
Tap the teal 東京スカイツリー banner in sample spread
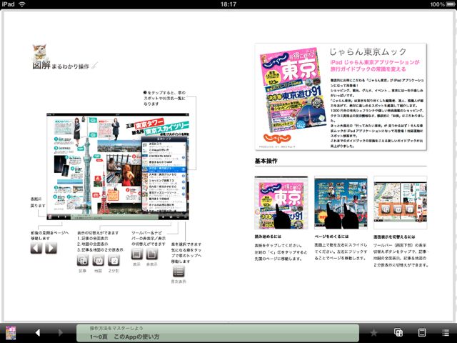tap(167, 129)
